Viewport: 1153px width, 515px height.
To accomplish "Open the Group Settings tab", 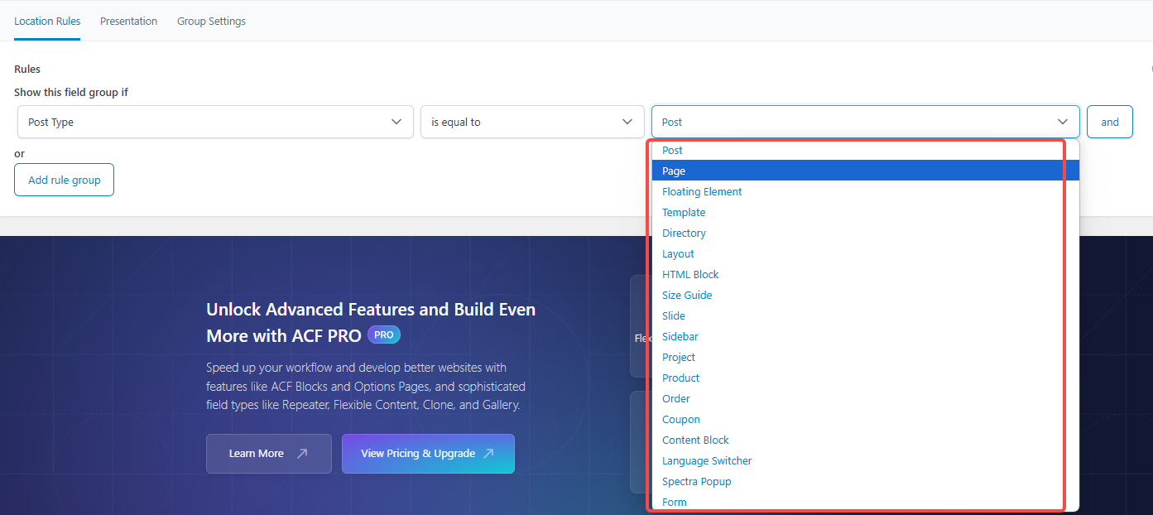I will click(211, 22).
